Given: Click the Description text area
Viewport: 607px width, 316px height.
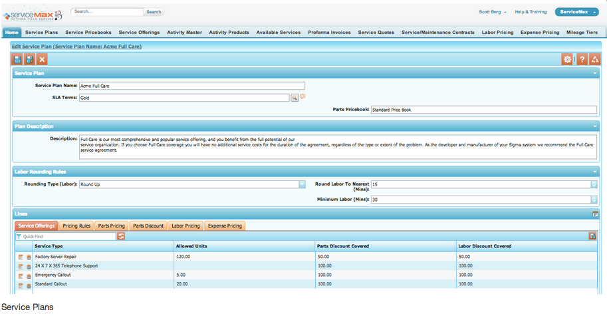Looking at the screenshot, I should tap(338, 147).
